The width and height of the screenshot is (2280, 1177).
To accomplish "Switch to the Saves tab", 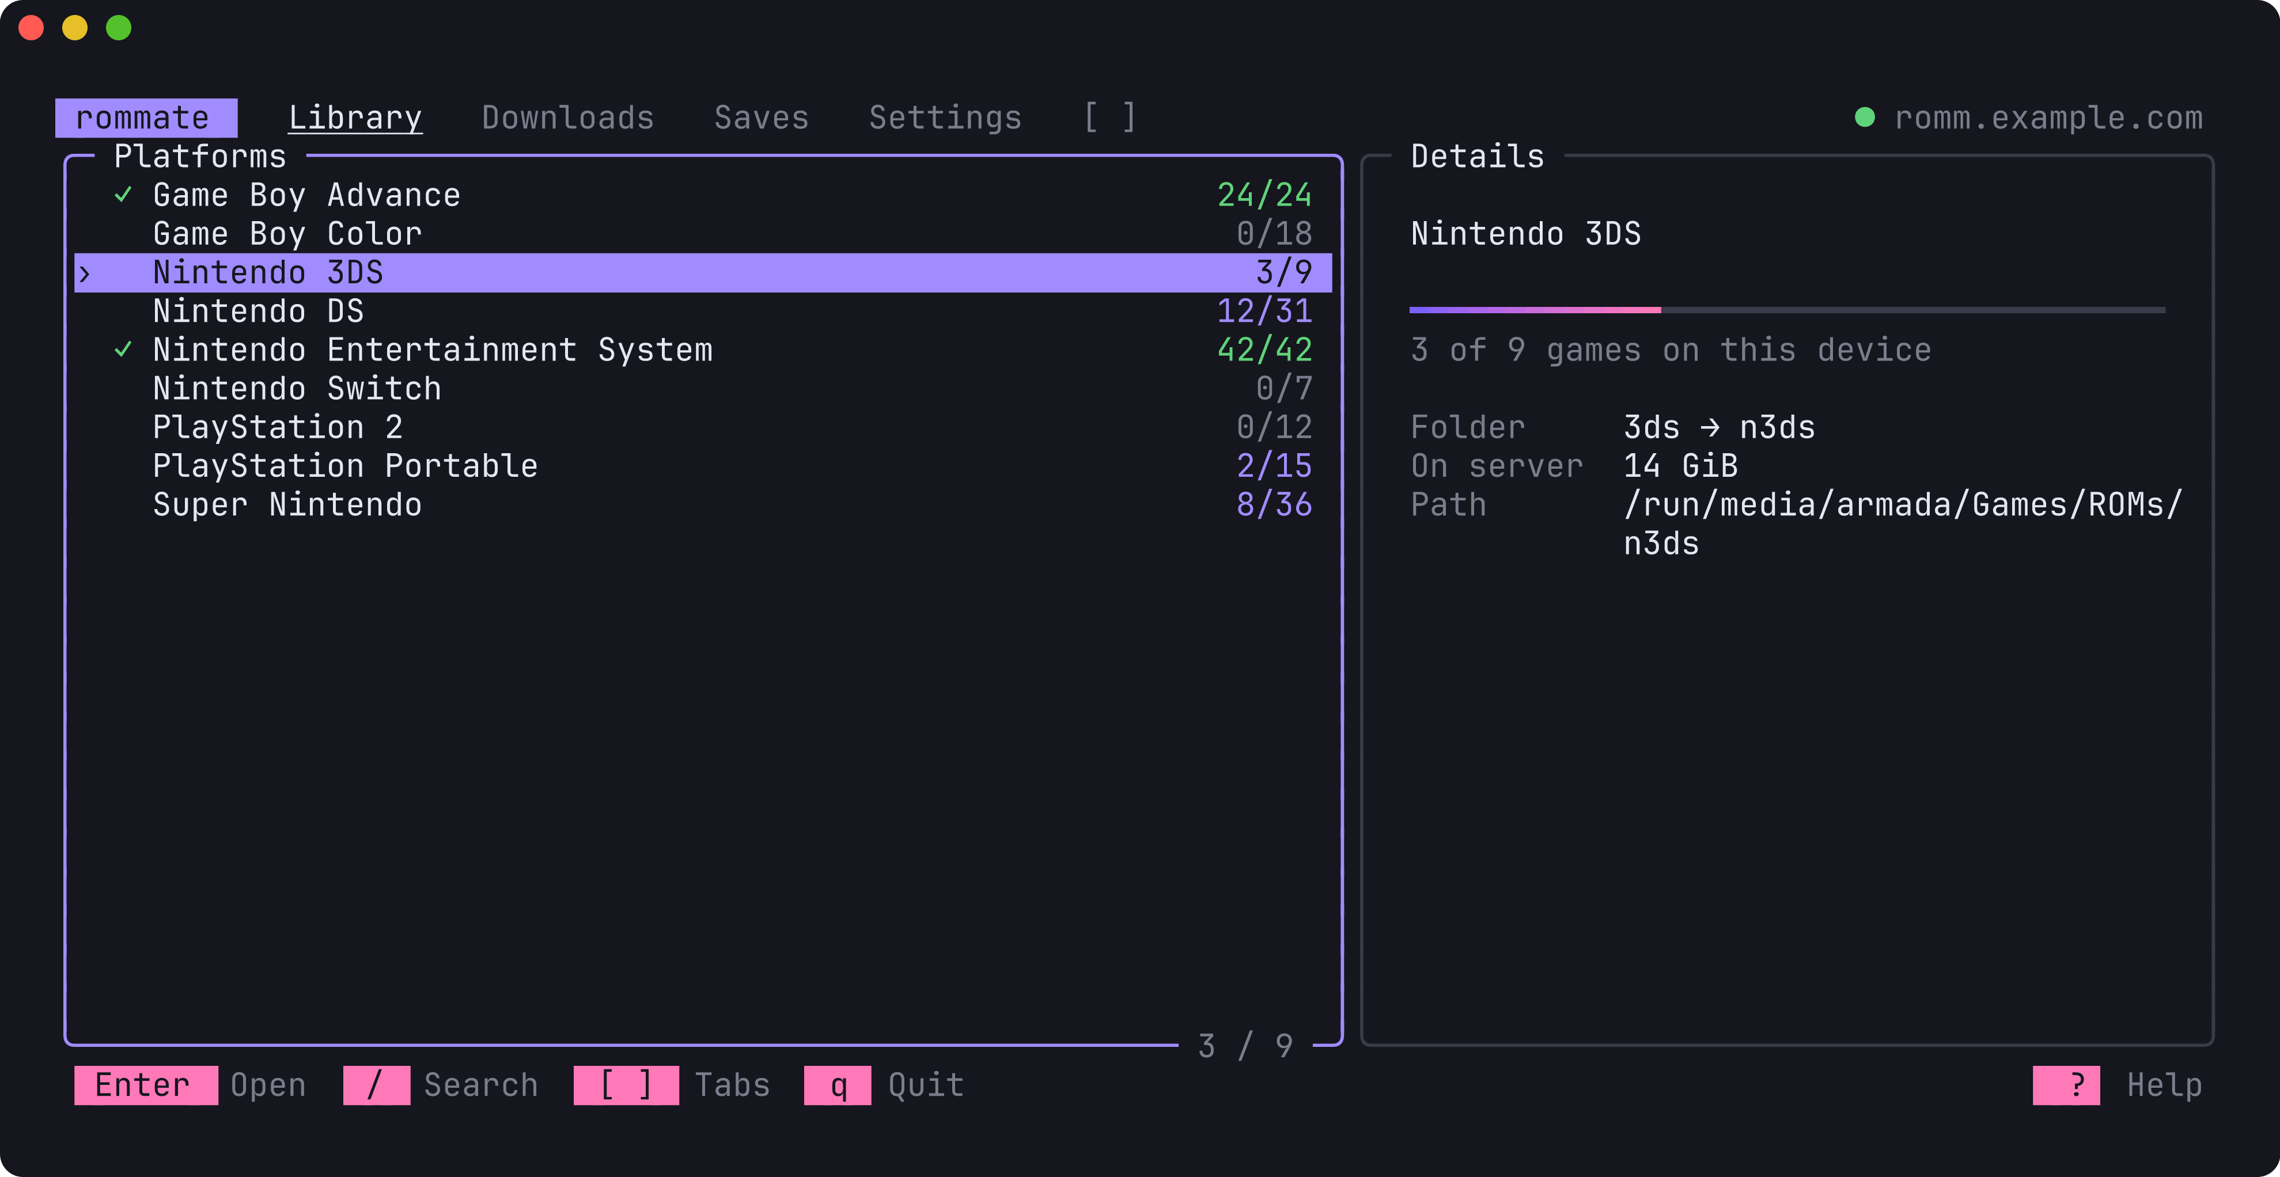I will pos(761,117).
